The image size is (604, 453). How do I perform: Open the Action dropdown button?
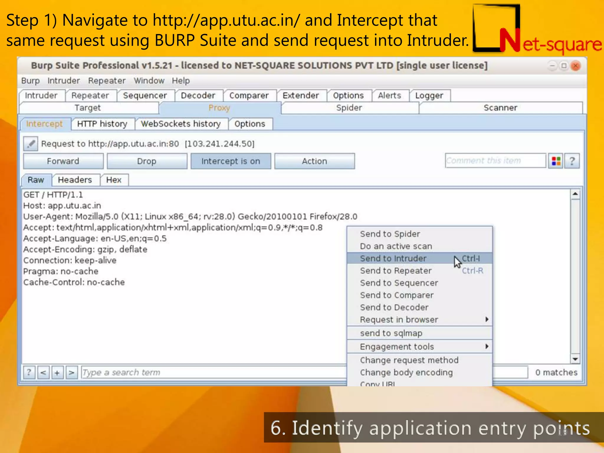point(314,161)
